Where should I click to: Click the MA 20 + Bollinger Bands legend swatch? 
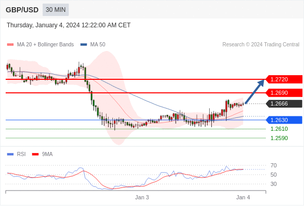tap(10, 45)
